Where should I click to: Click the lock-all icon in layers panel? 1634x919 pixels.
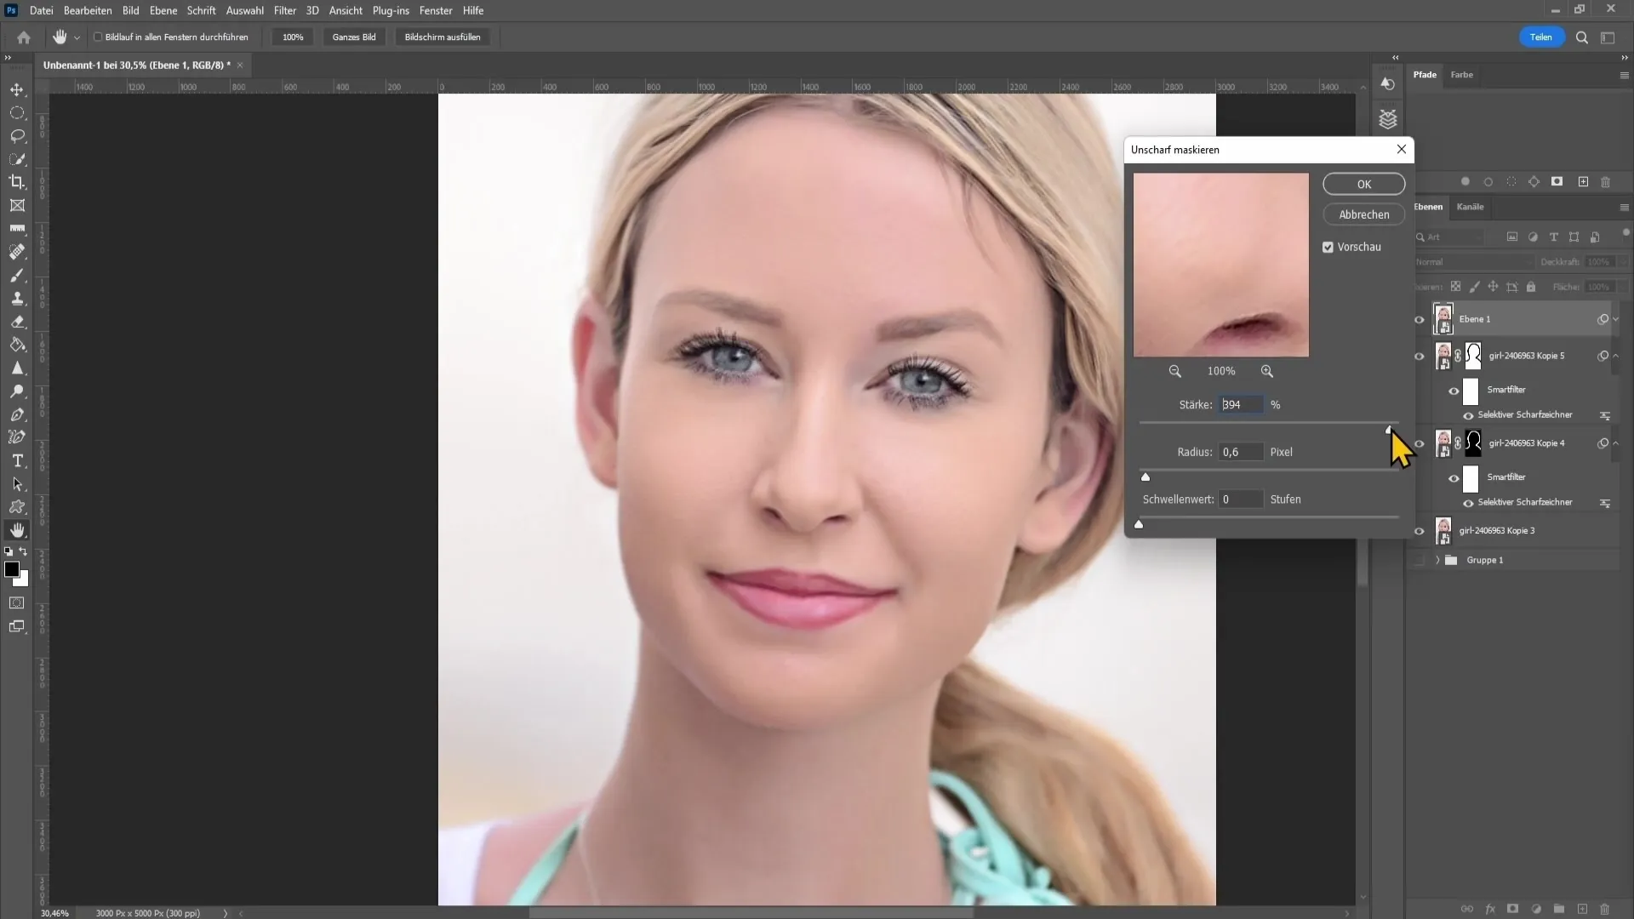click(x=1531, y=288)
